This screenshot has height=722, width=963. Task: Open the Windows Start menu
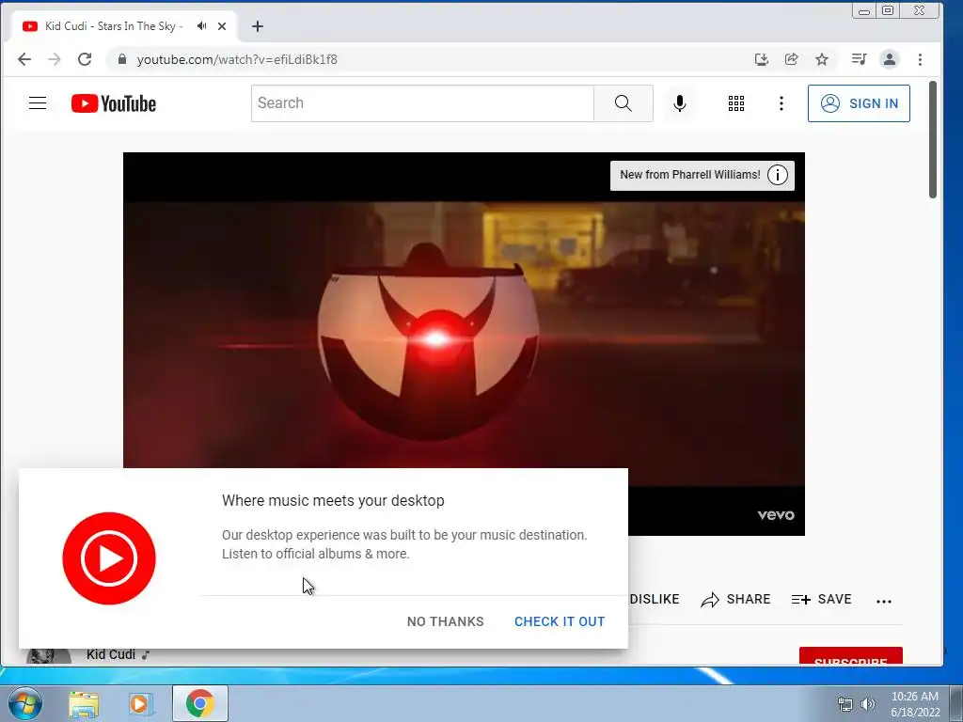(x=25, y=703)
